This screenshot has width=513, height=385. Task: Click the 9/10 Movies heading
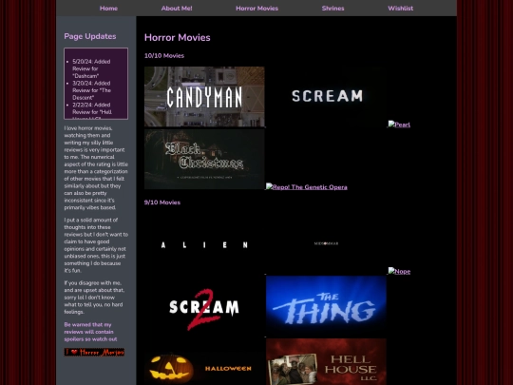(162, 202)
